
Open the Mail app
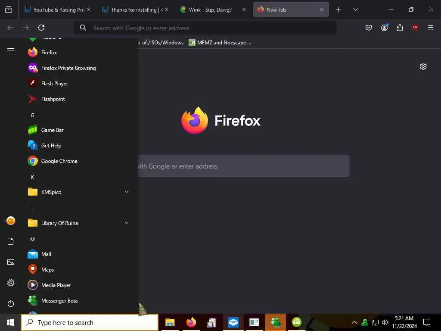coord(78,254)
